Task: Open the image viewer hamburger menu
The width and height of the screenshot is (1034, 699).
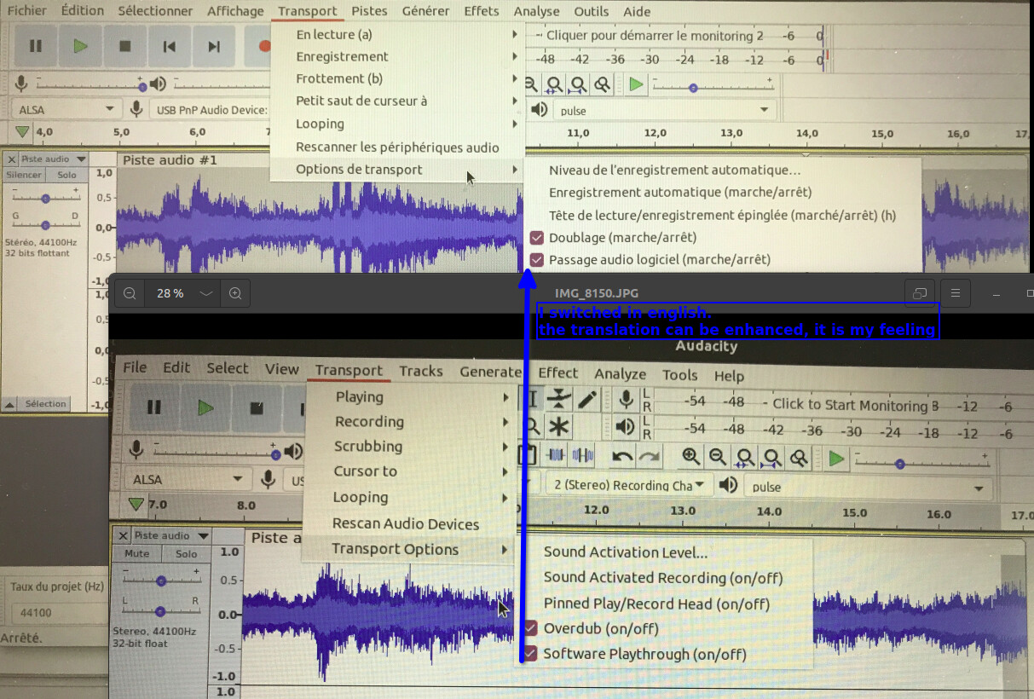Action: (x=956, y=293)
